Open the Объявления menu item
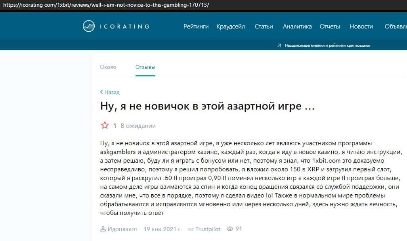 click(x=396, y=27)
